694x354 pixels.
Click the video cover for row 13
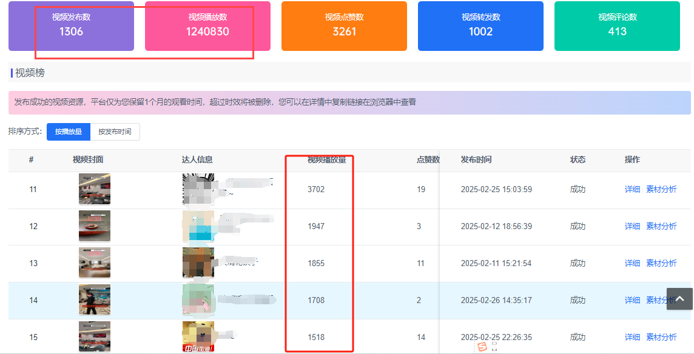[x=95, y=263]
